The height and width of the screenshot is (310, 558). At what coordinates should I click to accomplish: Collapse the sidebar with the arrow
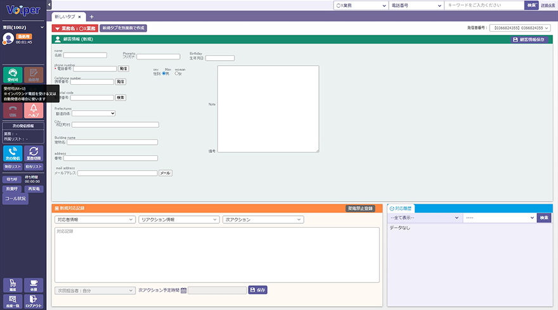49,4
